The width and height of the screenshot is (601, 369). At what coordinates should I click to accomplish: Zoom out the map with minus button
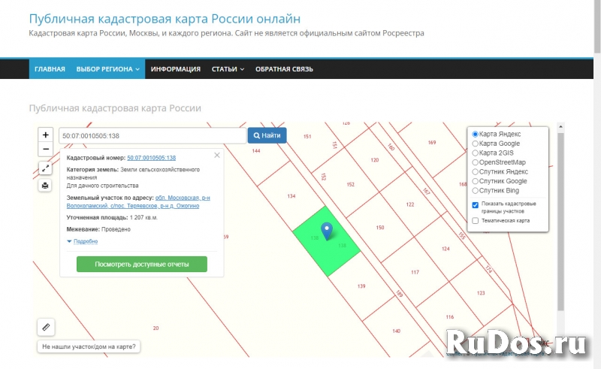[x=45, y=149]
